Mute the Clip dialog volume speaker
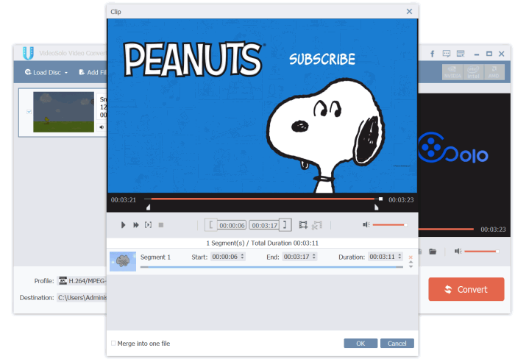This screenshot has width=515, height=359. coord(366,224)
